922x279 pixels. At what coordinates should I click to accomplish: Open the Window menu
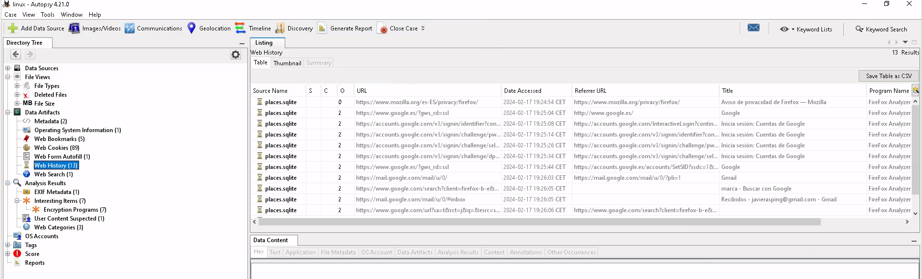[72, 15]
